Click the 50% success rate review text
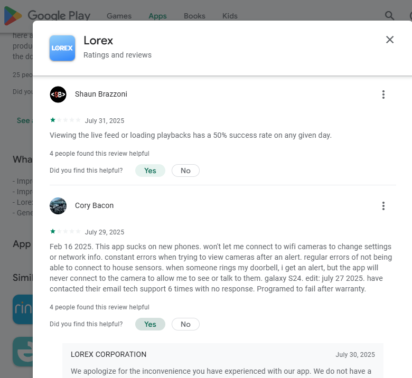The height and width of the screenshot is (378, 412). [x=191, y=135]
